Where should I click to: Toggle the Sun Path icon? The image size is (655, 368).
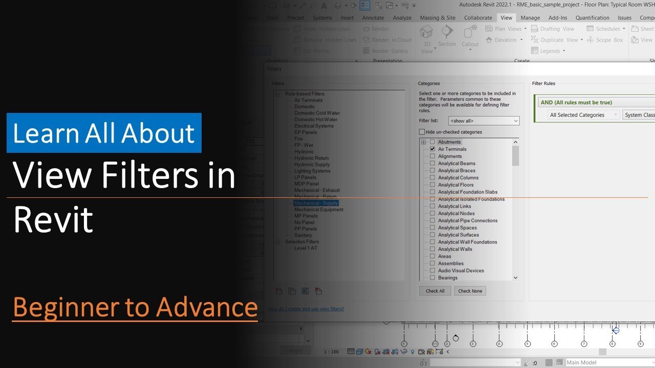coord(368,352)
